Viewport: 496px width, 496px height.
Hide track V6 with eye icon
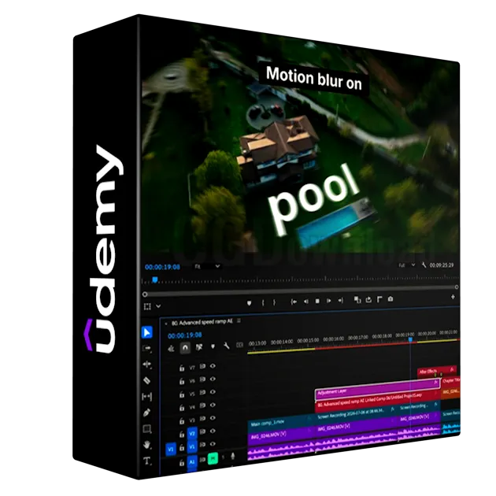[213, 379]
